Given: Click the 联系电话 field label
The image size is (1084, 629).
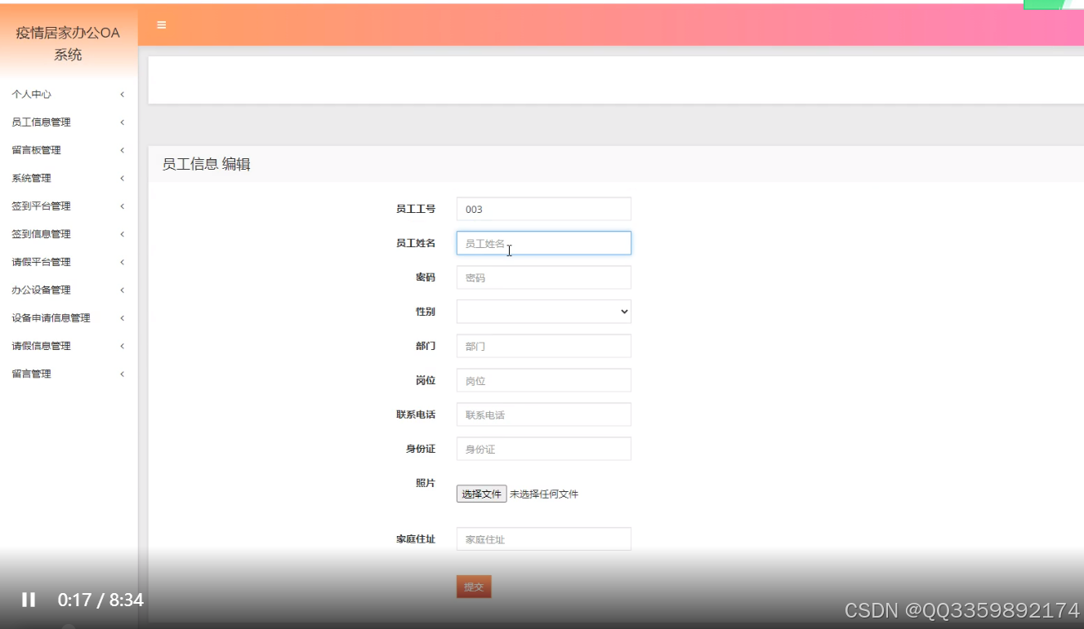Looking at the screenshot, I should [x=416, y=414].
